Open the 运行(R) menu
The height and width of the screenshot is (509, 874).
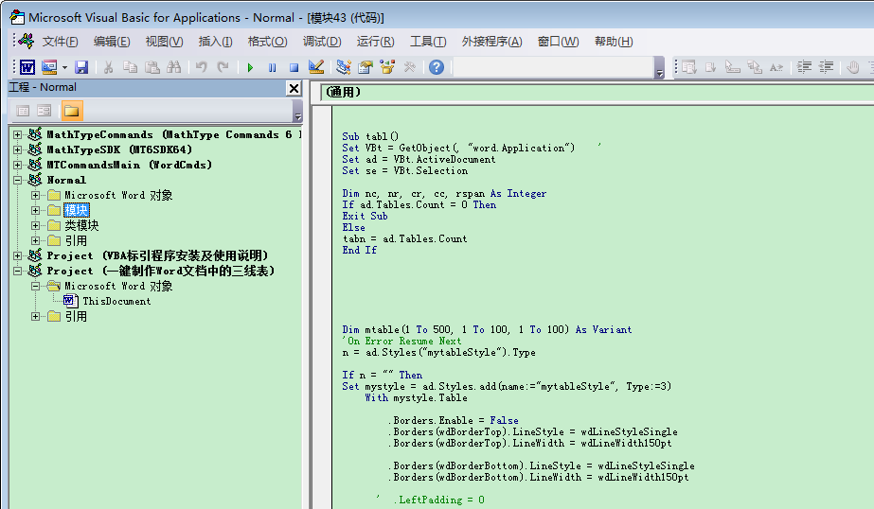click(375, 42)
